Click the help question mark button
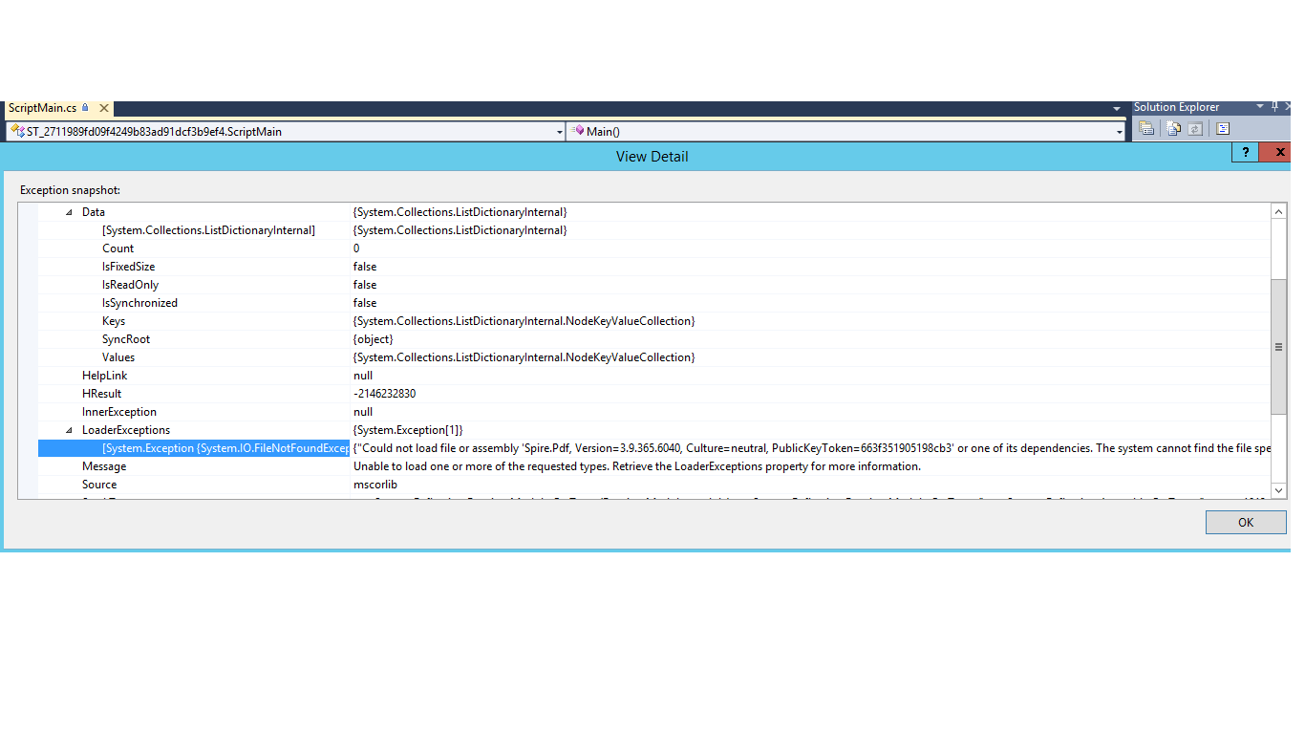 point(1245,152)
